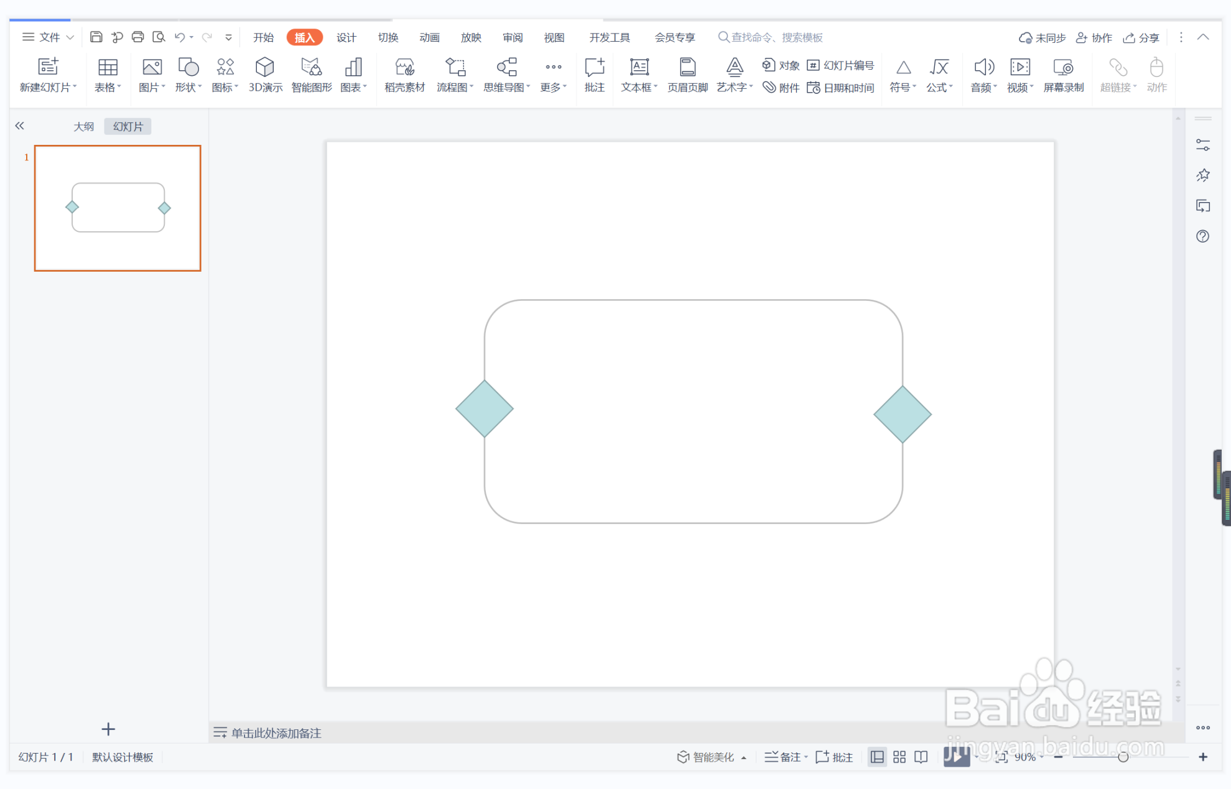
Task: Click 分享 share button
Action: (x=1141, y=38)
